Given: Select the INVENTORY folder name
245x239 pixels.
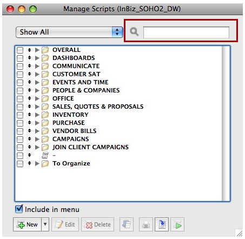Looking at the screenshot, I should click(x=70, y=115).
